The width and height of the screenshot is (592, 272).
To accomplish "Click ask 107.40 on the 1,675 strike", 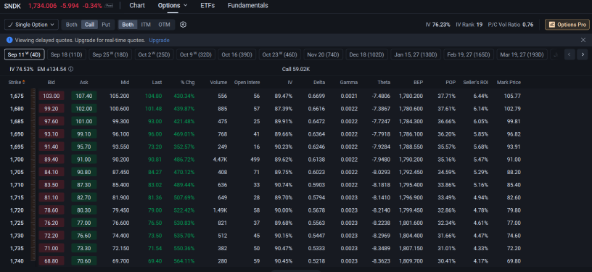I will (x=84, y=96).
